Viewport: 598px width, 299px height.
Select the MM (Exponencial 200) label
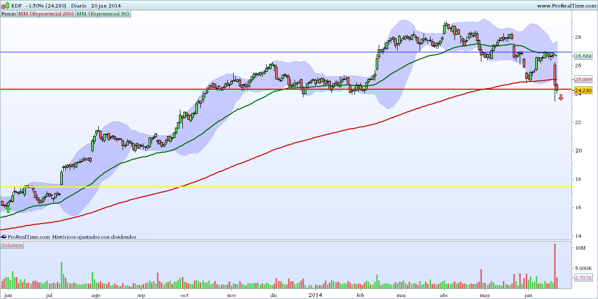point(46,14)
